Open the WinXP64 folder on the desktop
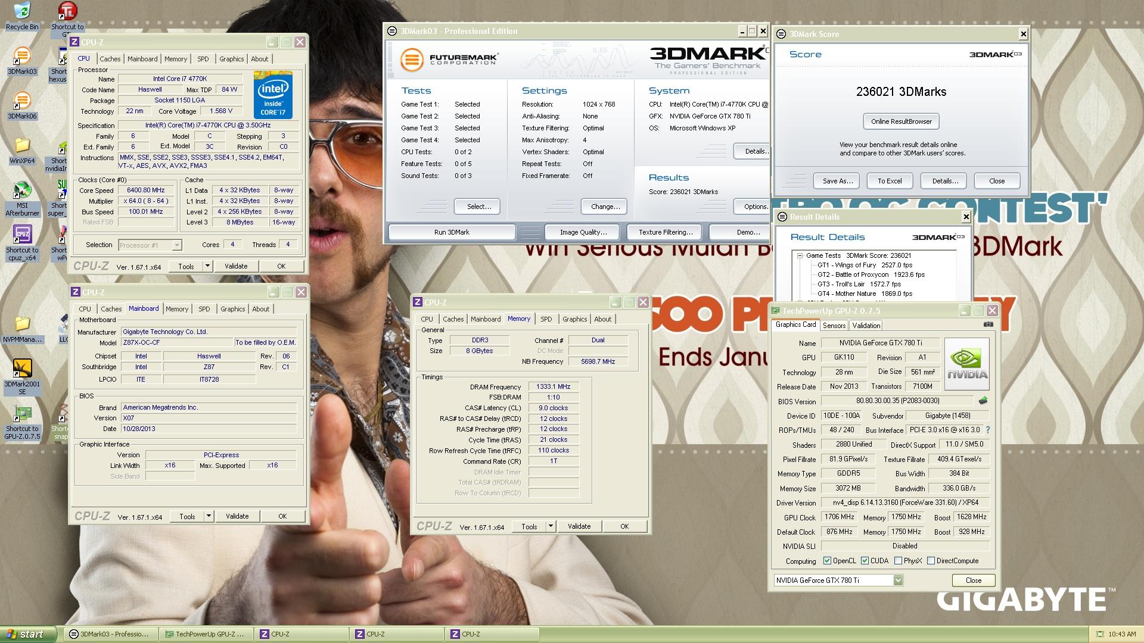This screenshot has height=643, width=1144. pos(21,151)
